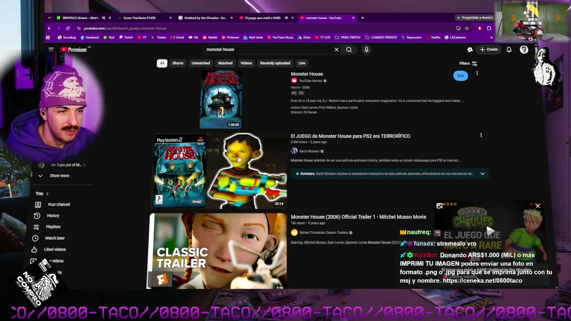The height and width of the screenshot is (321, 571).
Task: Open the Itachi Bostero channel link
Action: click(308, 151)
